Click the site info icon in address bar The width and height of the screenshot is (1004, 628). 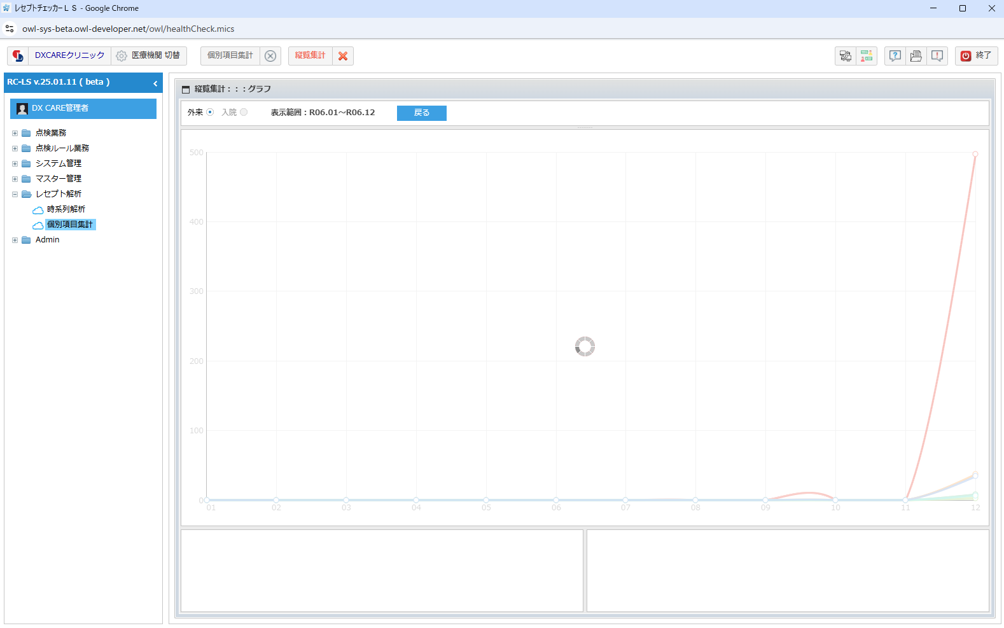10,29
